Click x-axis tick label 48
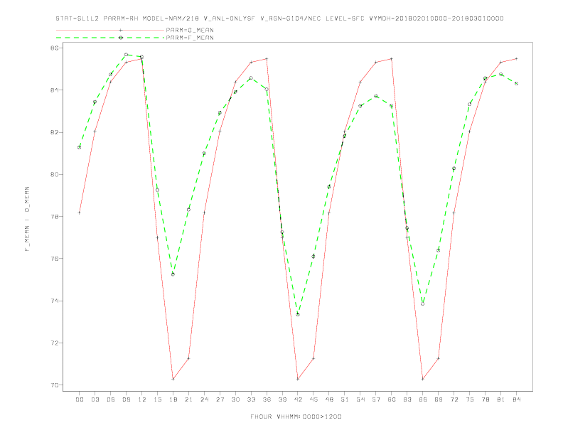This screenshot has height=435, width=563. click(329, 399)
